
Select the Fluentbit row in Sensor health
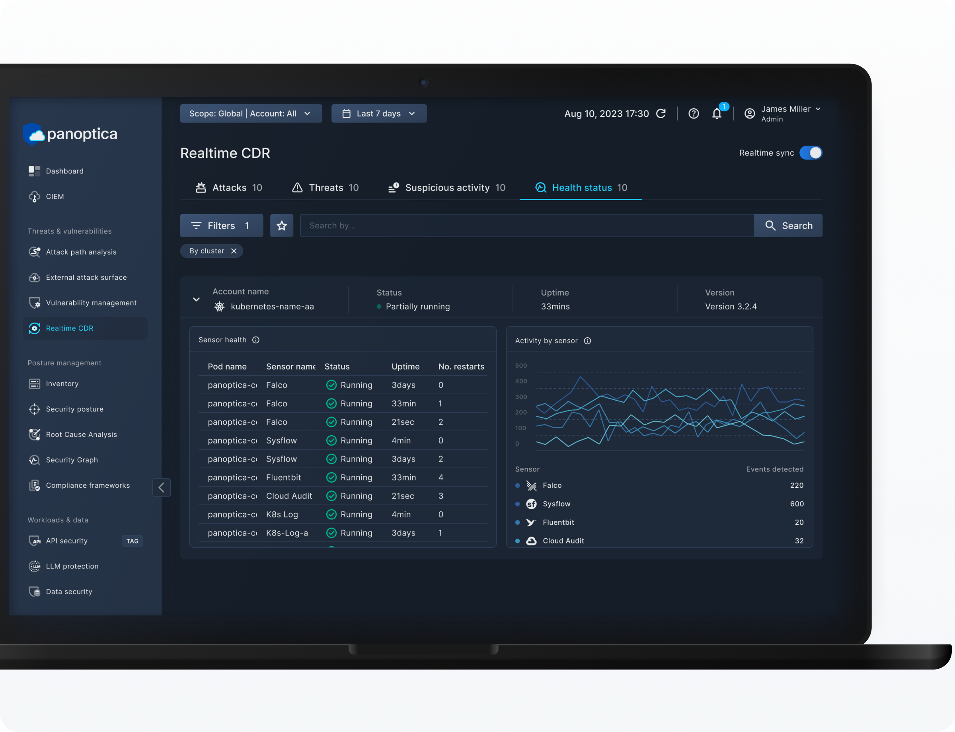(343, 477)
